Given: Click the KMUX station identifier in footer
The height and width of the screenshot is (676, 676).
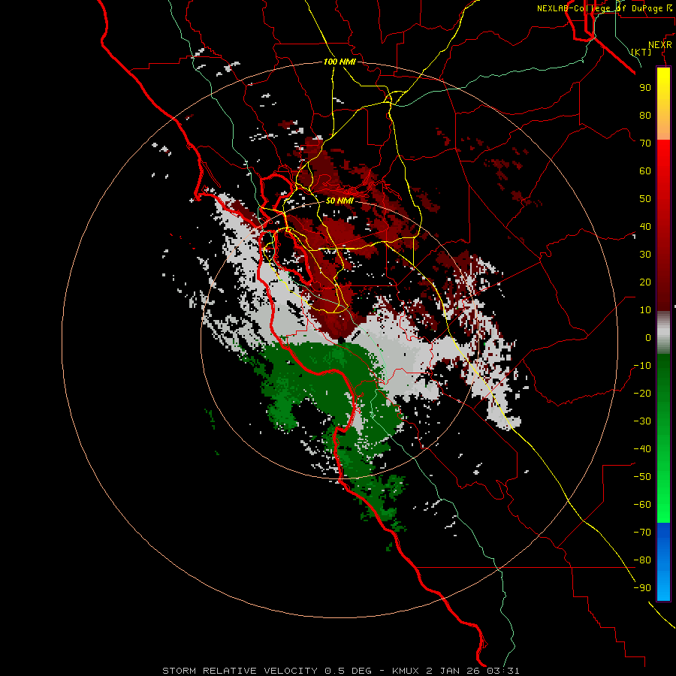Looking at the screenshot, I should click(406, 671).
